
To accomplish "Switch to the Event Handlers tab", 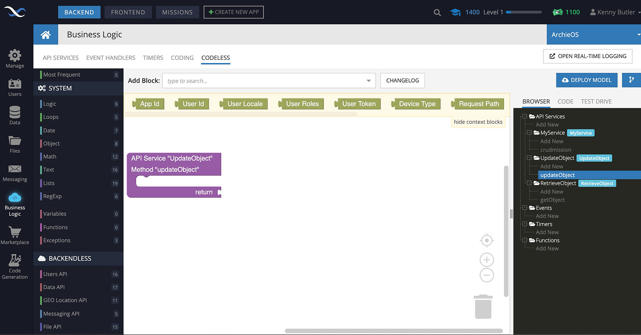I will coord(111,58).
